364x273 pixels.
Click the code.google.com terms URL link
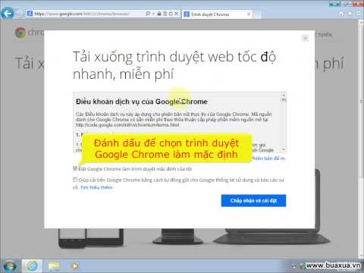[127, 125]
